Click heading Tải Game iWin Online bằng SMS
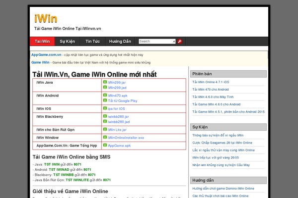 pyautogui.click(x=71, y=157)
